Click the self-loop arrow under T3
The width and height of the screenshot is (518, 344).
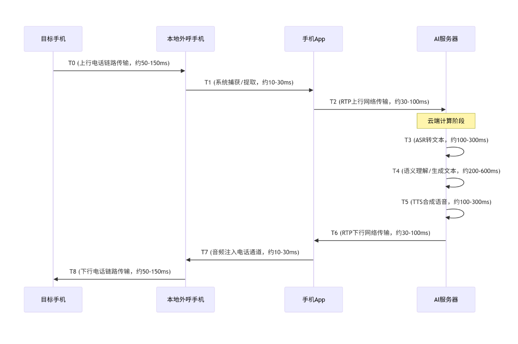pyautogui.click(x=455, y=152)
